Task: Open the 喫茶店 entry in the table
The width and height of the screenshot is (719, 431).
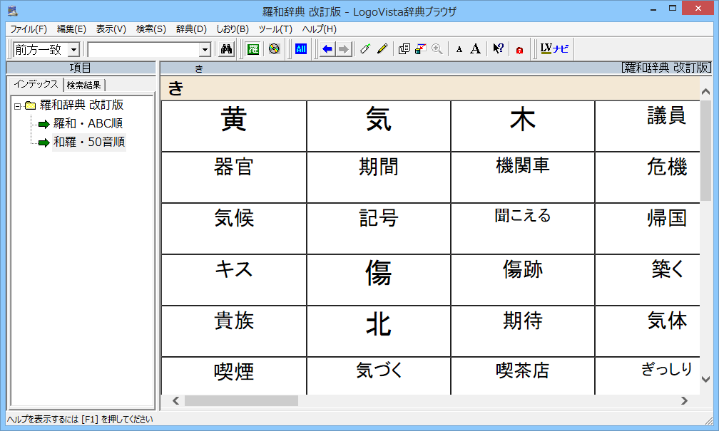Action: 522,370
